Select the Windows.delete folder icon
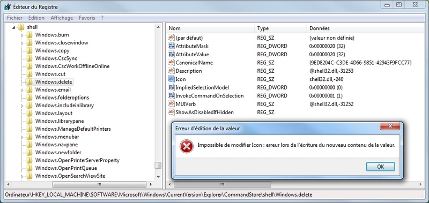This screenshot has width=429, height=203. (x=29, y=82)
